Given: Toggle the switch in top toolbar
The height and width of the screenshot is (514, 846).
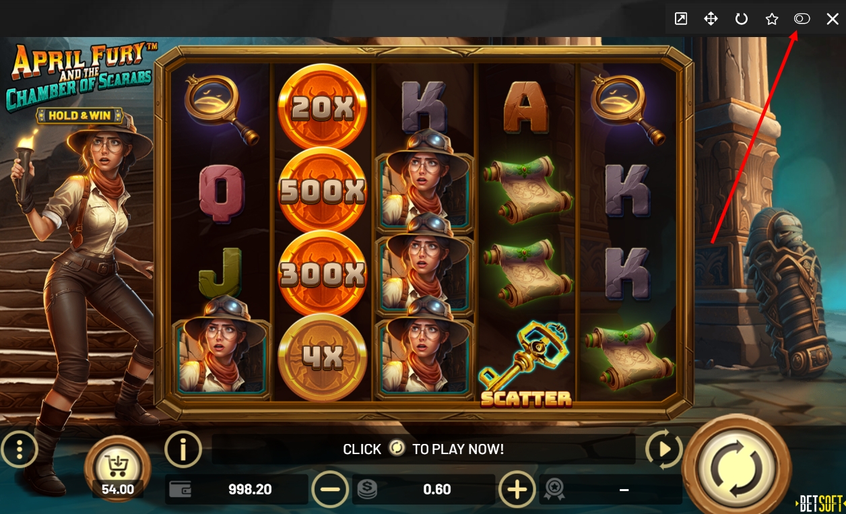Looking at the screenshot, I should tap(802, 19).
